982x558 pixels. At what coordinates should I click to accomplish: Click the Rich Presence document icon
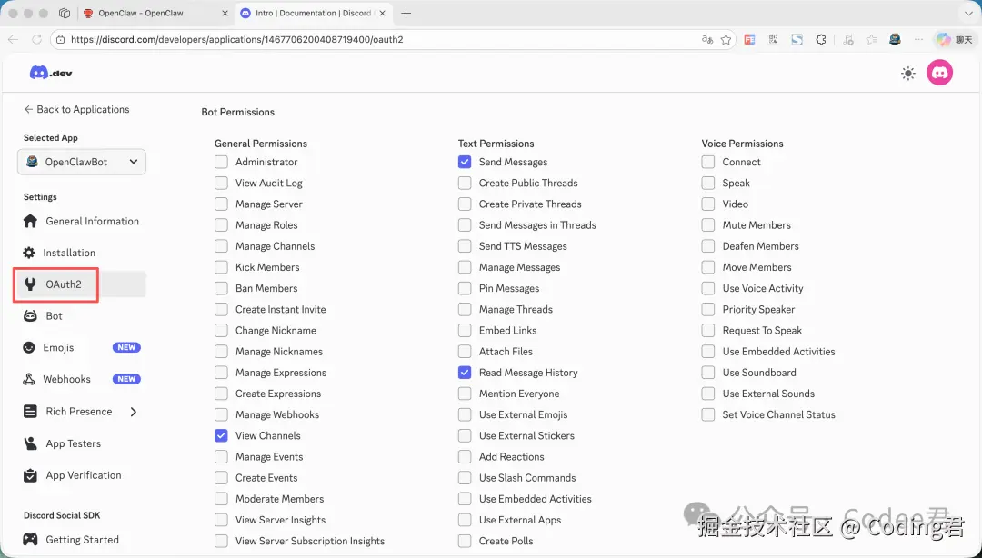click(30, 412)
